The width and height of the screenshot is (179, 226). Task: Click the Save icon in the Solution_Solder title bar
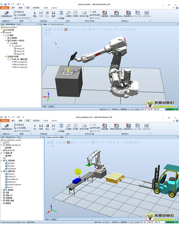pyautogui.click(x=5, y=4)
